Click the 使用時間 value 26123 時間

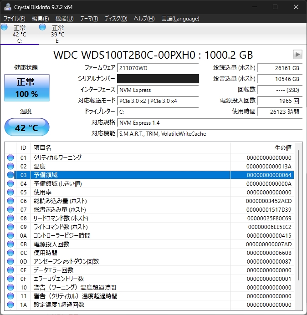click(280, 112)
